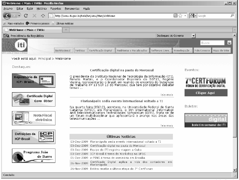This screenshot has width=239, height=180.
Task: Click the site Busca search field
Action: click(212, 43)
